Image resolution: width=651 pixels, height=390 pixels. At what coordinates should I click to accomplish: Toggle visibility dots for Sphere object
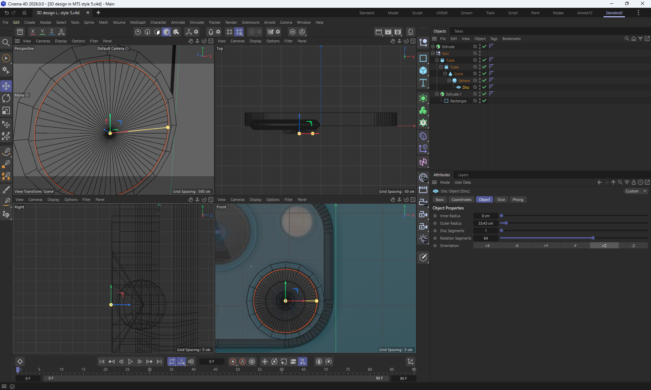479,80
